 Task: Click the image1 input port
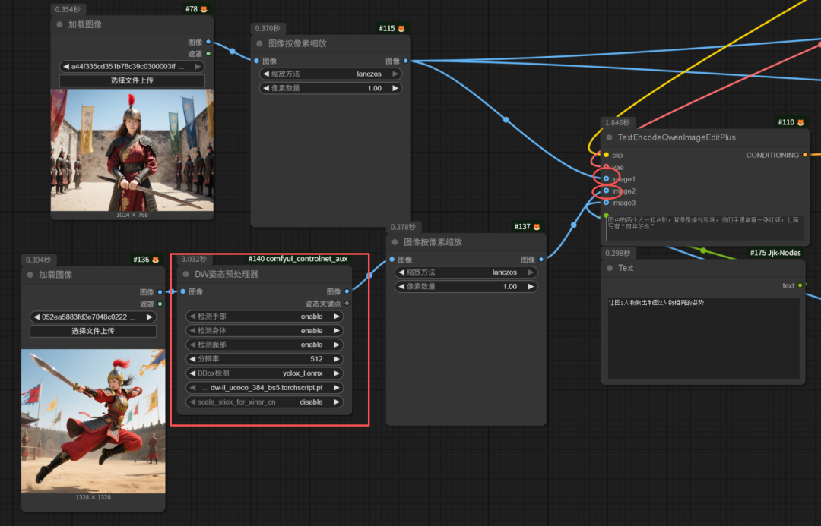(x=607, y=179)
